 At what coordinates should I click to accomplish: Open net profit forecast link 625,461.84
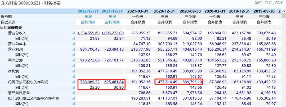tap(114, 82)
